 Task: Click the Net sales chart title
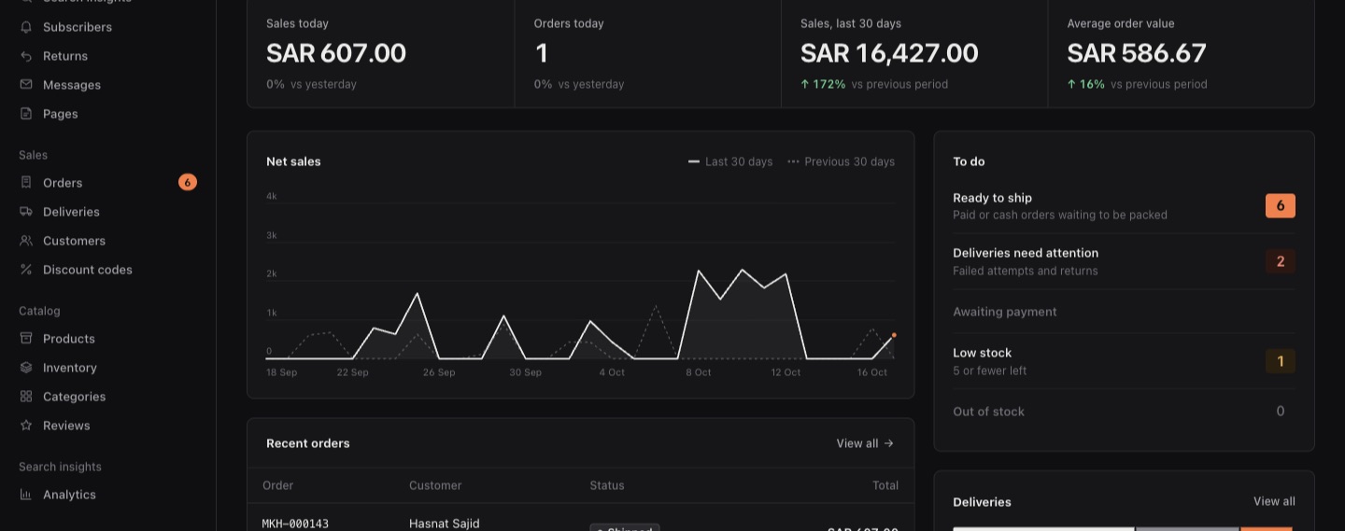click(x=293, y=161)
